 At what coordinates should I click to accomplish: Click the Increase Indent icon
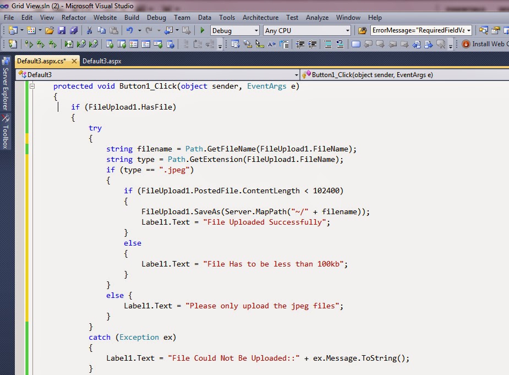tap(313, 44)
